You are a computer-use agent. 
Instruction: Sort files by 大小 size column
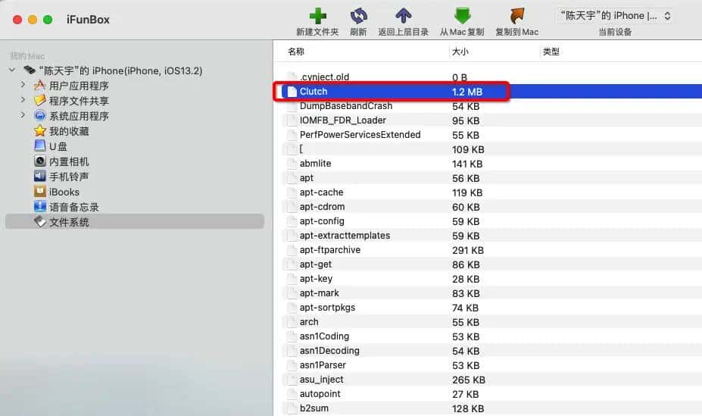pyautogui.click(x=460, y=52)
